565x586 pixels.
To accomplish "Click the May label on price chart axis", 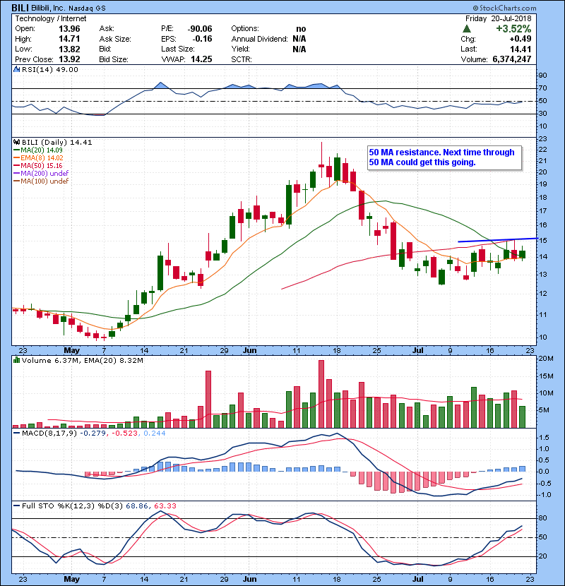I will [71, 351].
